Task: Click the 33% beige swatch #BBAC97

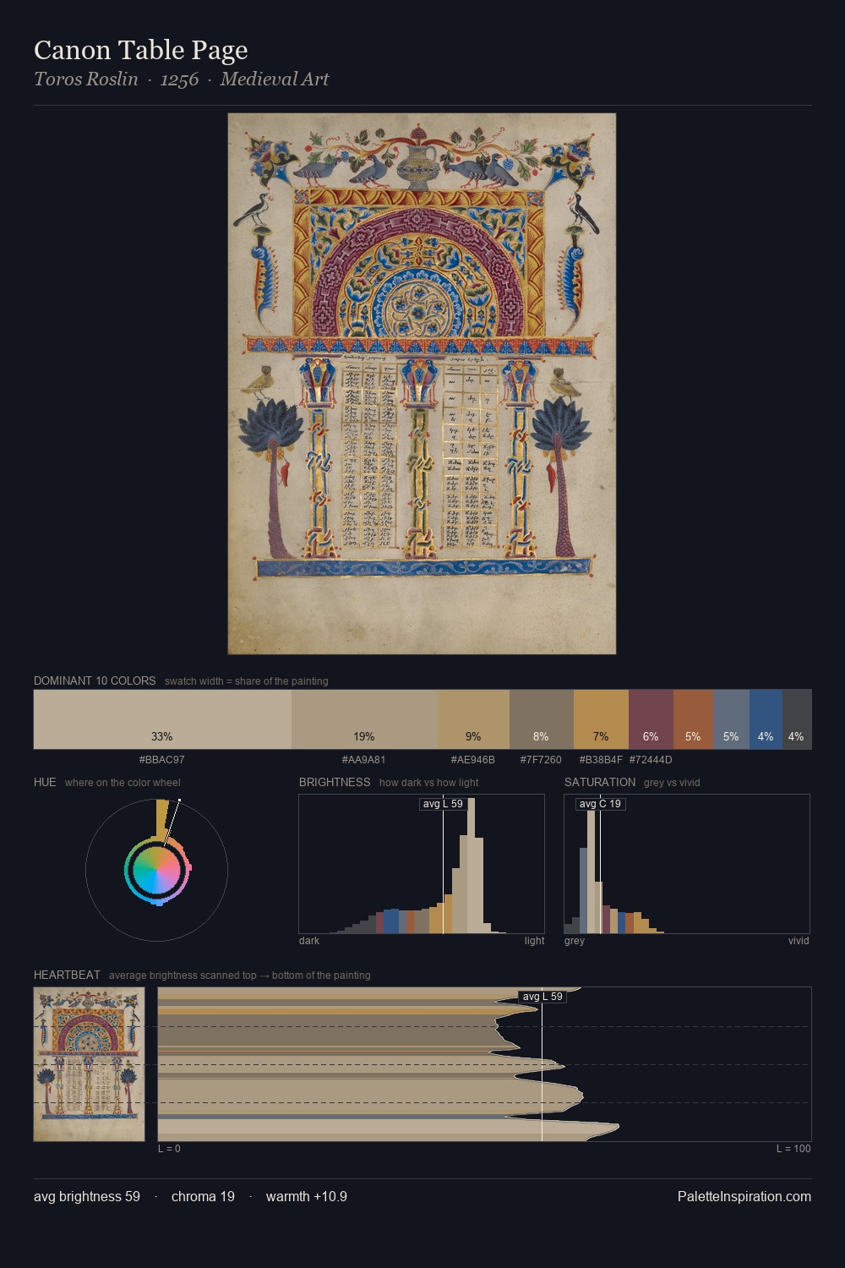Action: point(162,719)
